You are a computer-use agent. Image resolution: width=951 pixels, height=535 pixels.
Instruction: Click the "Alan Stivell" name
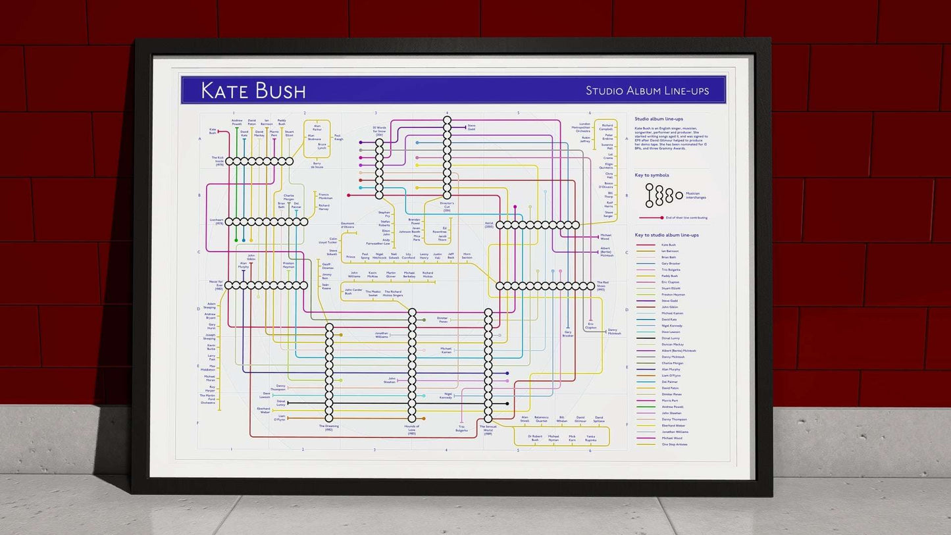(x=525, y=419)
